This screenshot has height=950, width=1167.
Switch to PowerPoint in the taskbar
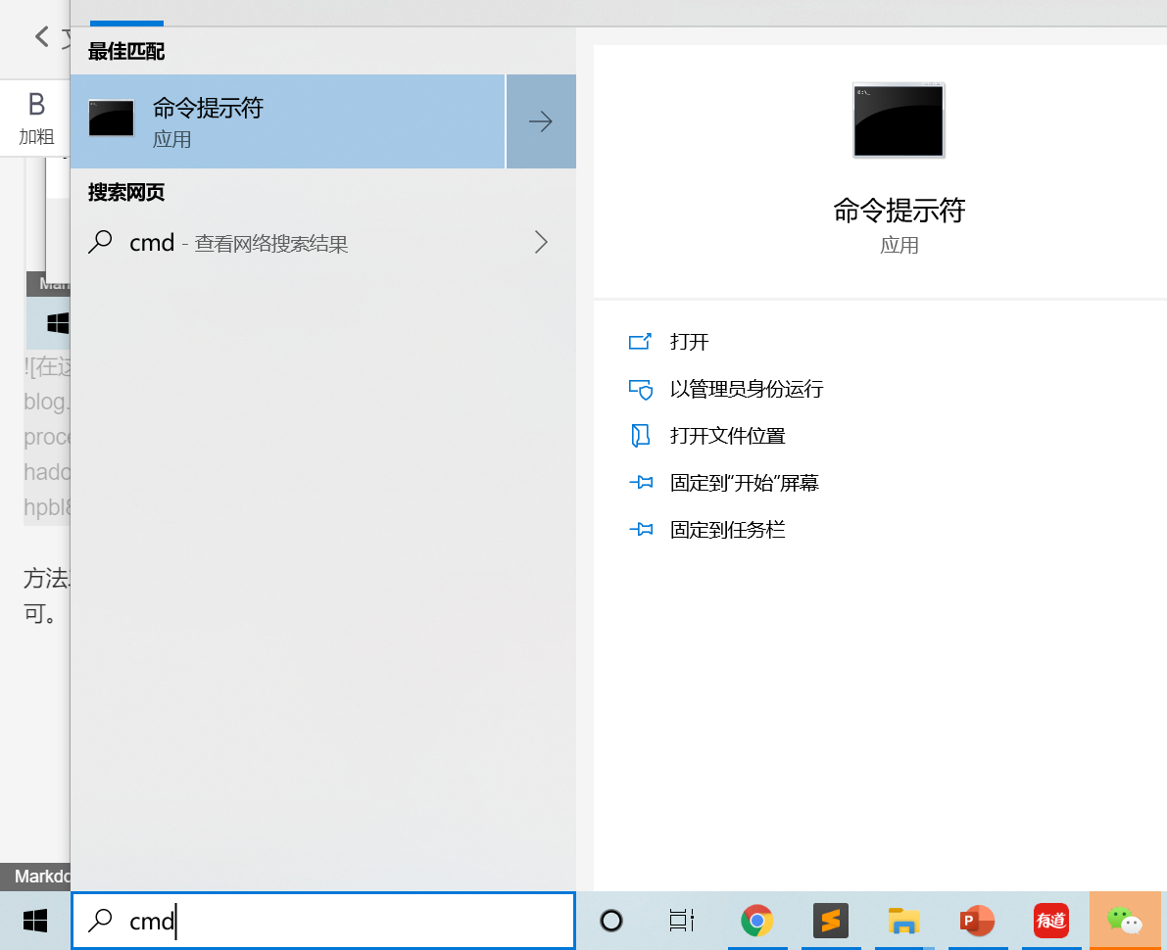(977, 921)
